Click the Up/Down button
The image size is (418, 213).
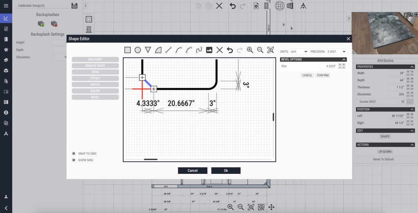pos(385,152)
